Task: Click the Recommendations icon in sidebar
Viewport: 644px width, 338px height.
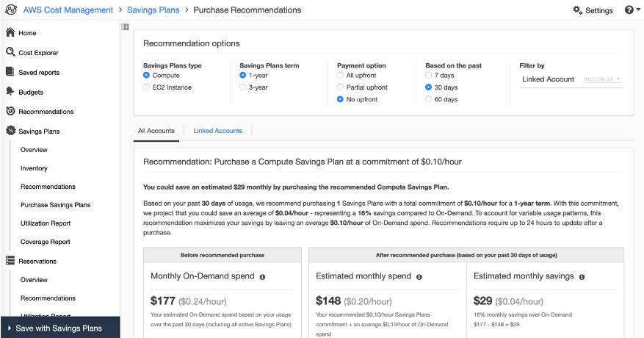Action: (x=10, y=112)
